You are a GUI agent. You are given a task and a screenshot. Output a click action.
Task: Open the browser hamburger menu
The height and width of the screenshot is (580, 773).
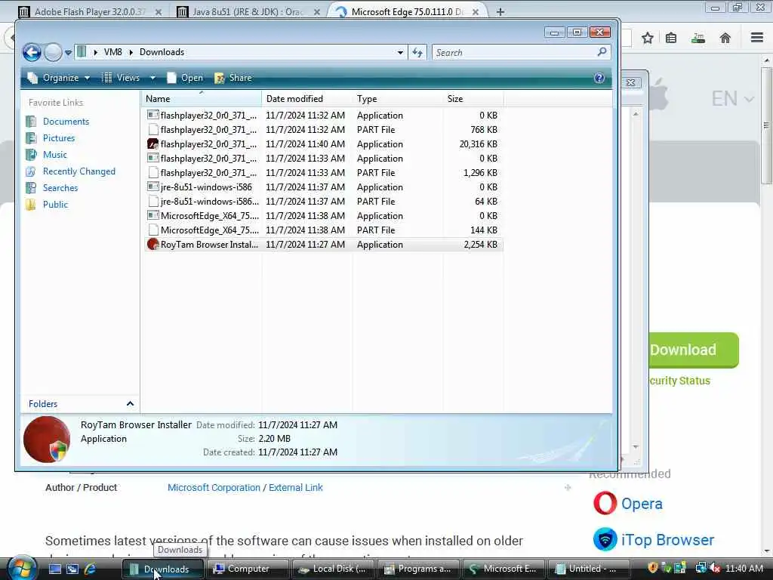757,38
